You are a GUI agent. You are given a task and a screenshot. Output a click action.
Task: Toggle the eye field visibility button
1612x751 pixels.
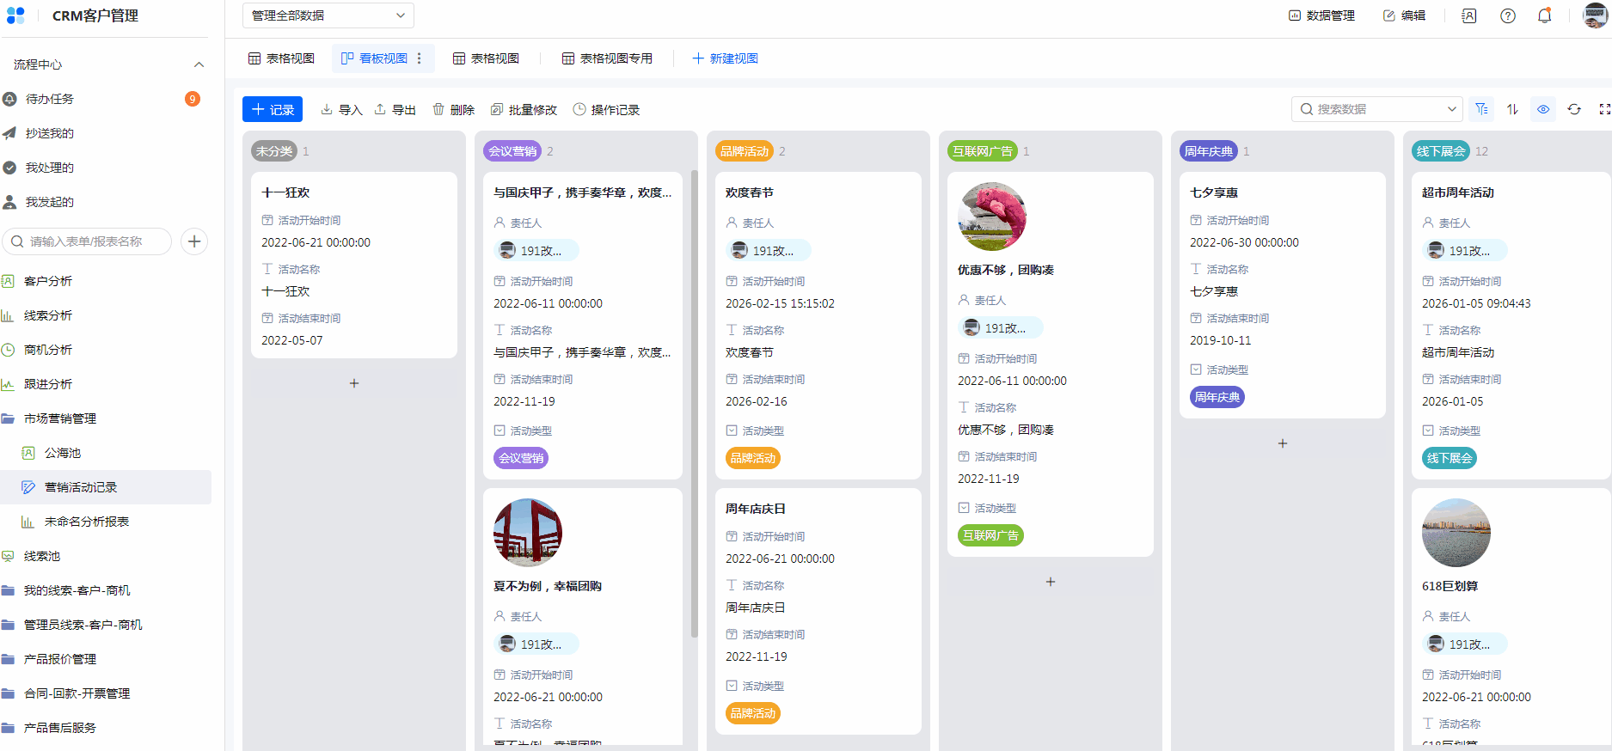1543,109
